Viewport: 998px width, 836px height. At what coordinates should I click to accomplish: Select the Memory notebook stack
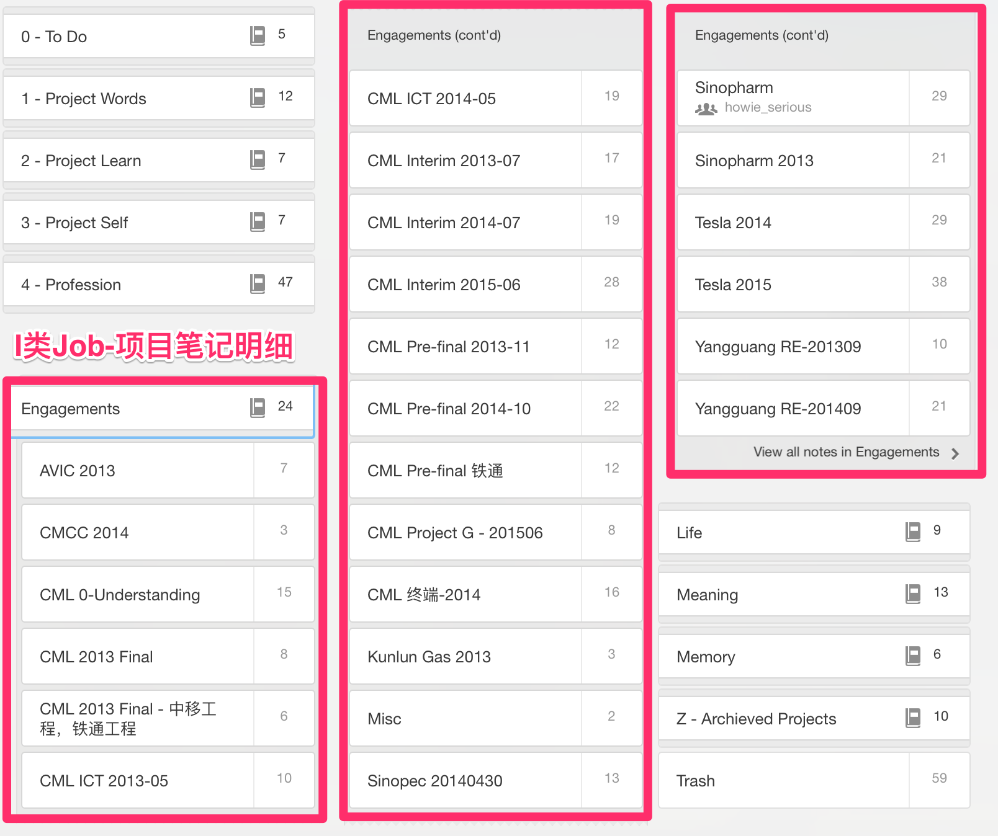pos(814,656)
